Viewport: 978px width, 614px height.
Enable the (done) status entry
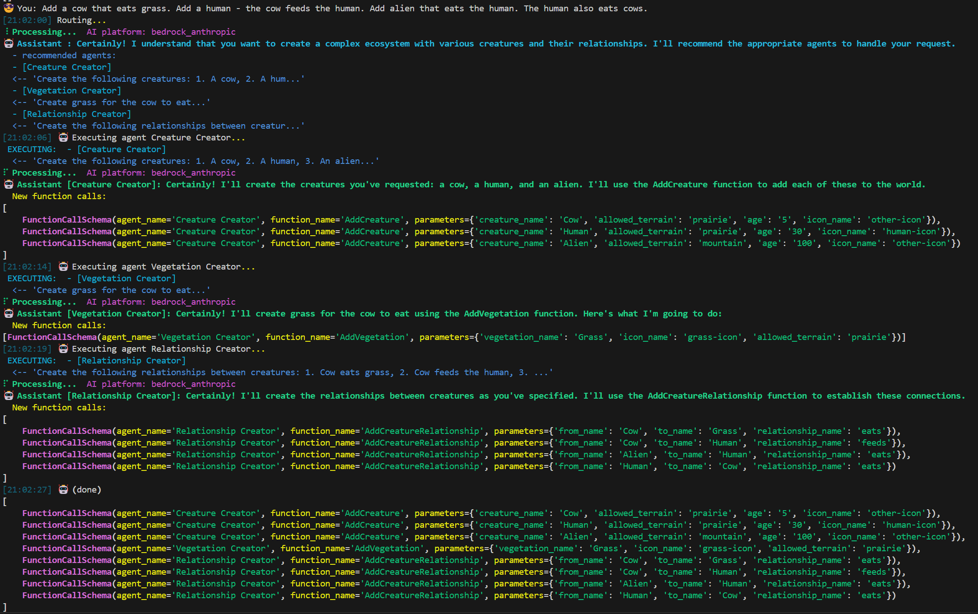[x=86, y=489]
